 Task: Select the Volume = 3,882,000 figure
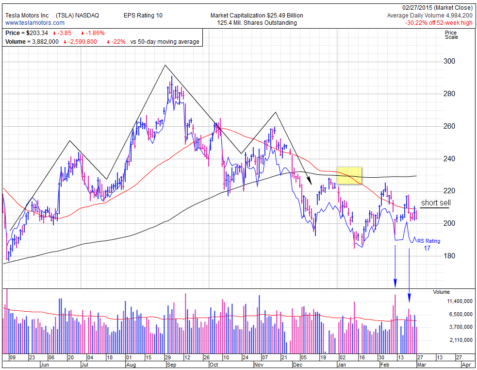[32, 42]
